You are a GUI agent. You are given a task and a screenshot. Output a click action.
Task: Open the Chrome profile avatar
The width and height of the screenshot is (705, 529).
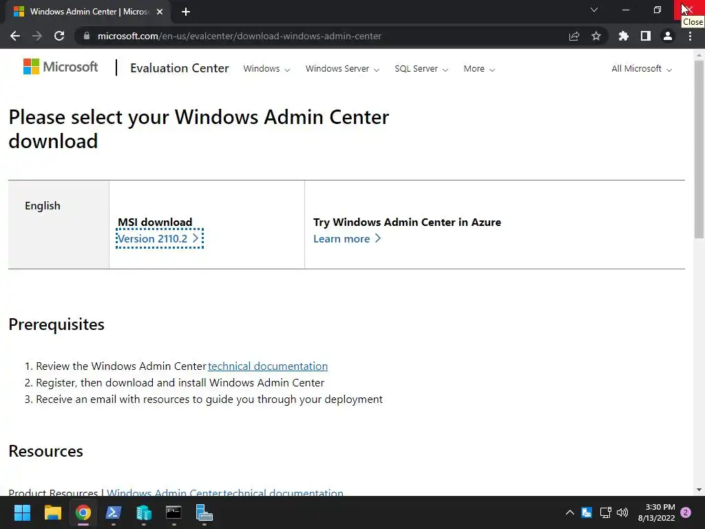click(668, 36)
